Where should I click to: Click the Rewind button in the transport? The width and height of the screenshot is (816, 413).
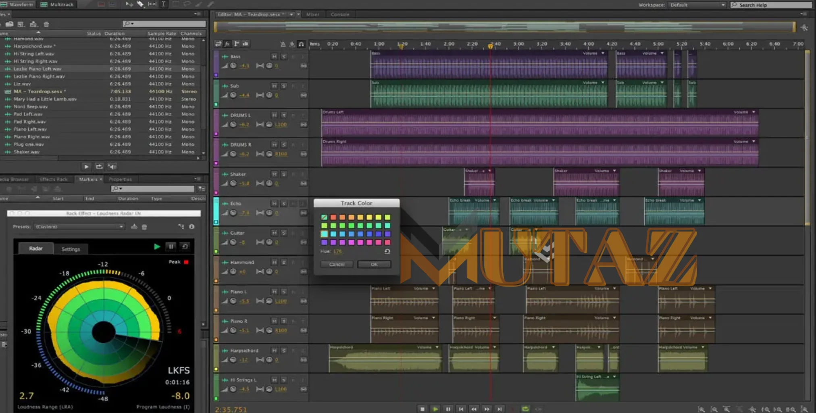pos(474,409)
